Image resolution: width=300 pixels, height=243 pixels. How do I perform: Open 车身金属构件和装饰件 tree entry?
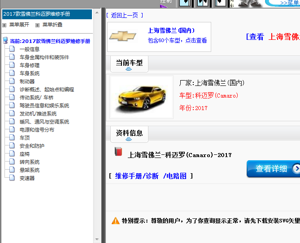tap(44, 57)
